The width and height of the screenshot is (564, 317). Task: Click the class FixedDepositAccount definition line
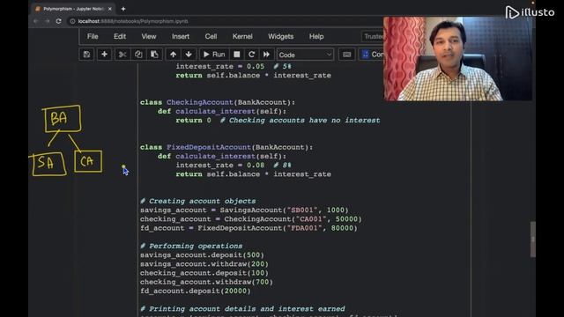click(x=226, y=147)
